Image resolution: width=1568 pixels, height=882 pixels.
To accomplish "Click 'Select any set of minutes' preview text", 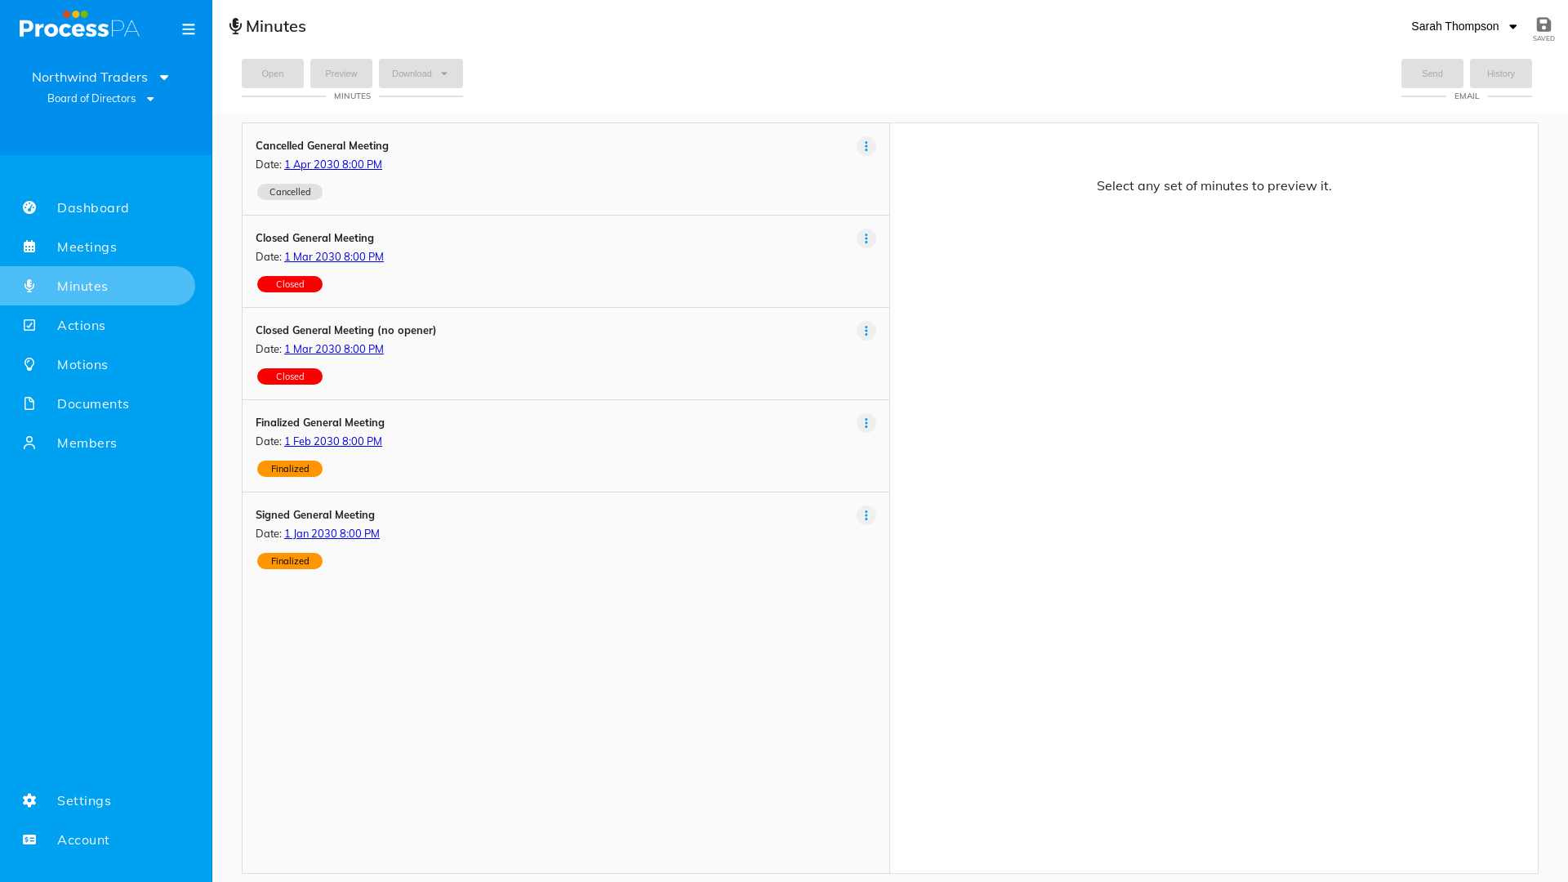I will 1214,185.
